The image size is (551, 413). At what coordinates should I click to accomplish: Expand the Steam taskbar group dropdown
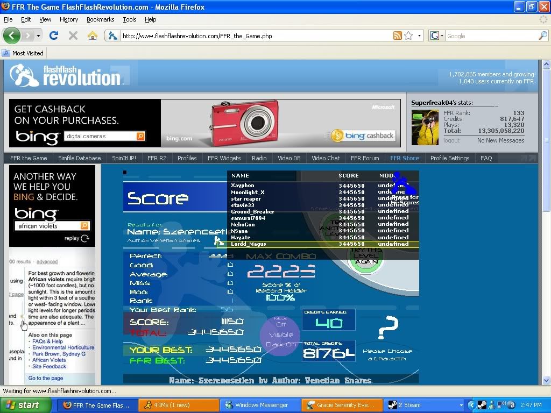(461, 405)
